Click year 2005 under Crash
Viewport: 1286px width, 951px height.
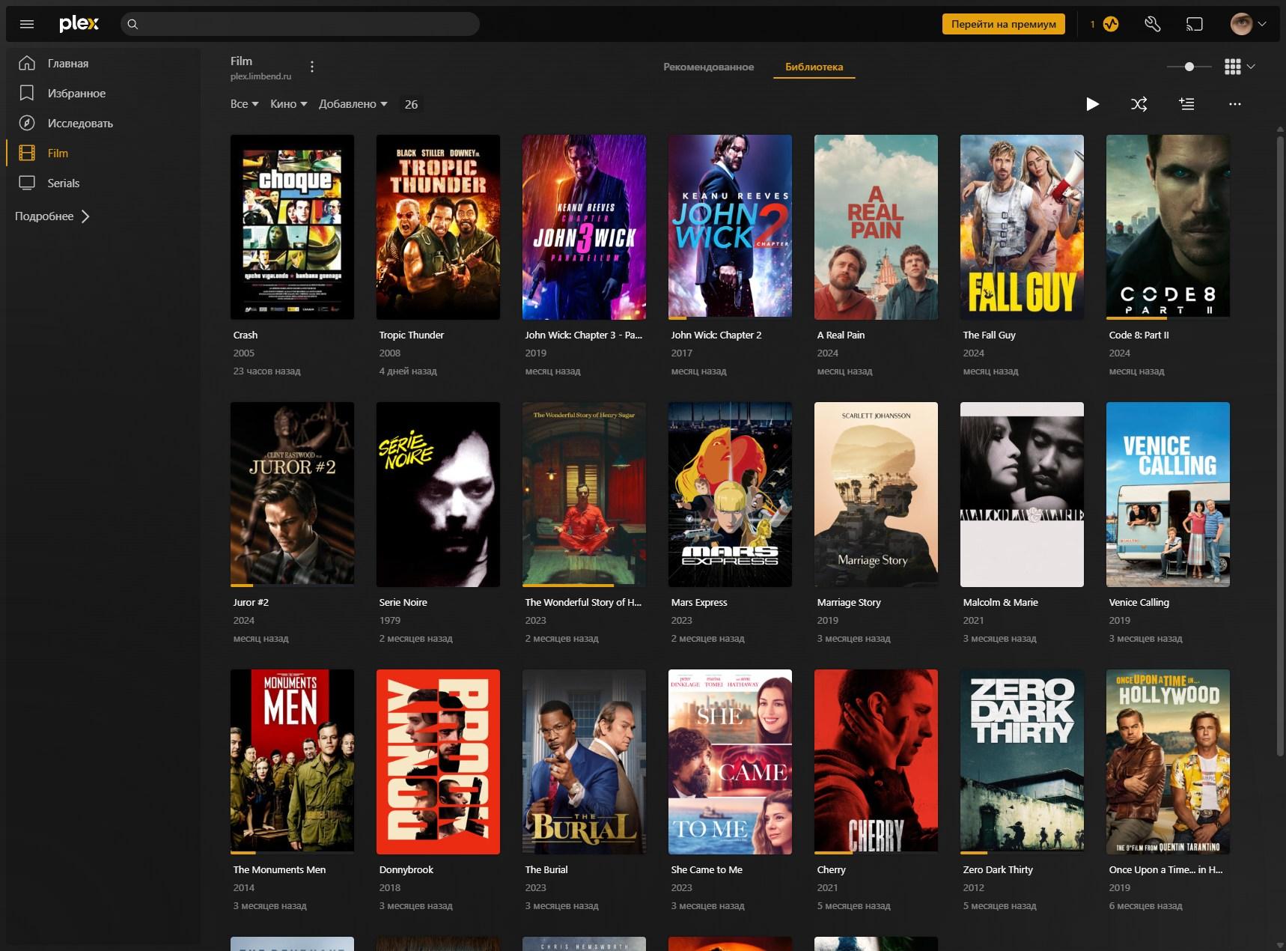click(244, 353)
